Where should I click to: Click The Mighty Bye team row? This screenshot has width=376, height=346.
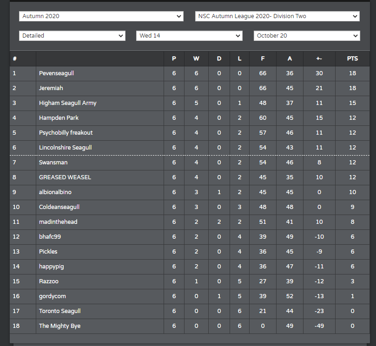click(190, 326)
